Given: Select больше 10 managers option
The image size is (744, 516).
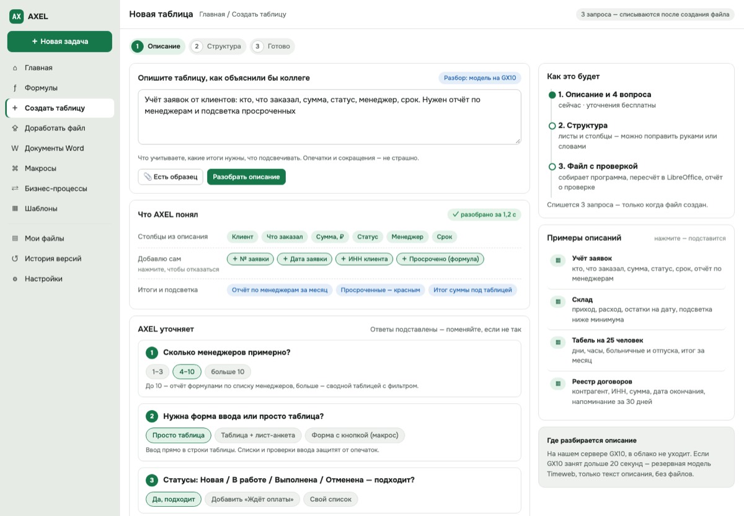Looking at the screenshot, I should pyautogui.click(x=228, y=372).
